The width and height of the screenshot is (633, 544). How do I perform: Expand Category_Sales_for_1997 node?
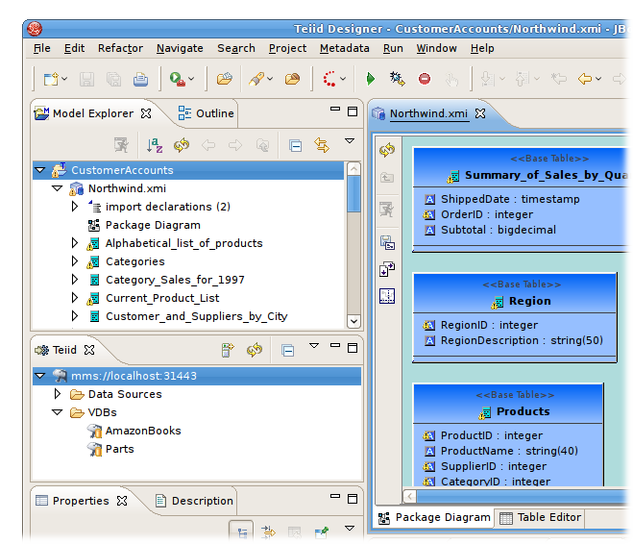coord(75,279)
